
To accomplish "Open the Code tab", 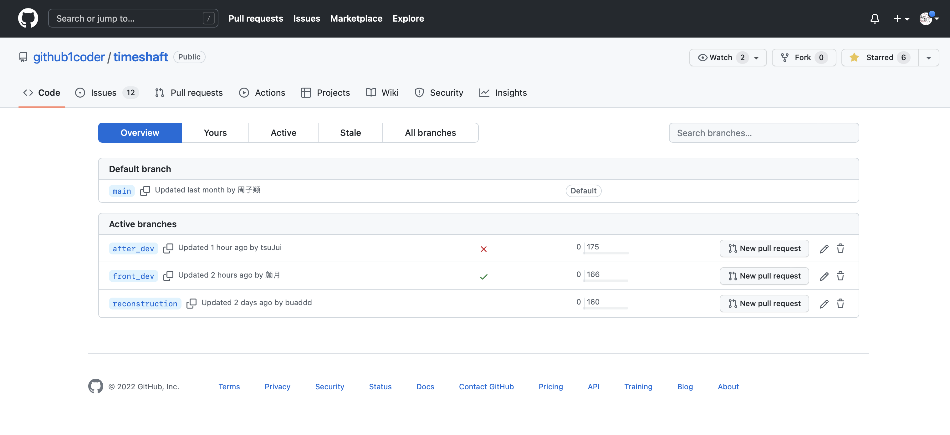I will pos(42,93).
